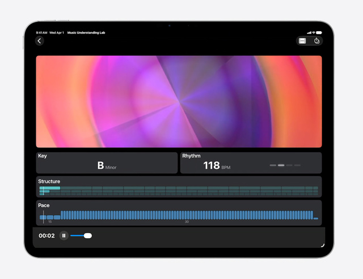Click the first slow Pace block

click(x=43, y=217)
